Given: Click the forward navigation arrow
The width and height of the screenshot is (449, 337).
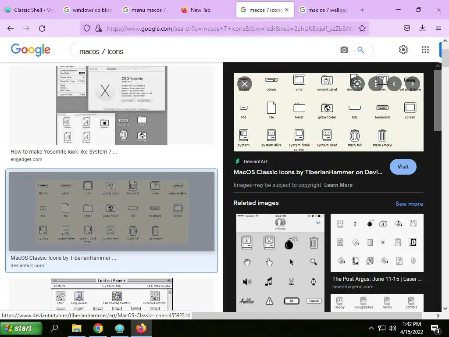Looking at the screenshot, I should pos(26,28).
